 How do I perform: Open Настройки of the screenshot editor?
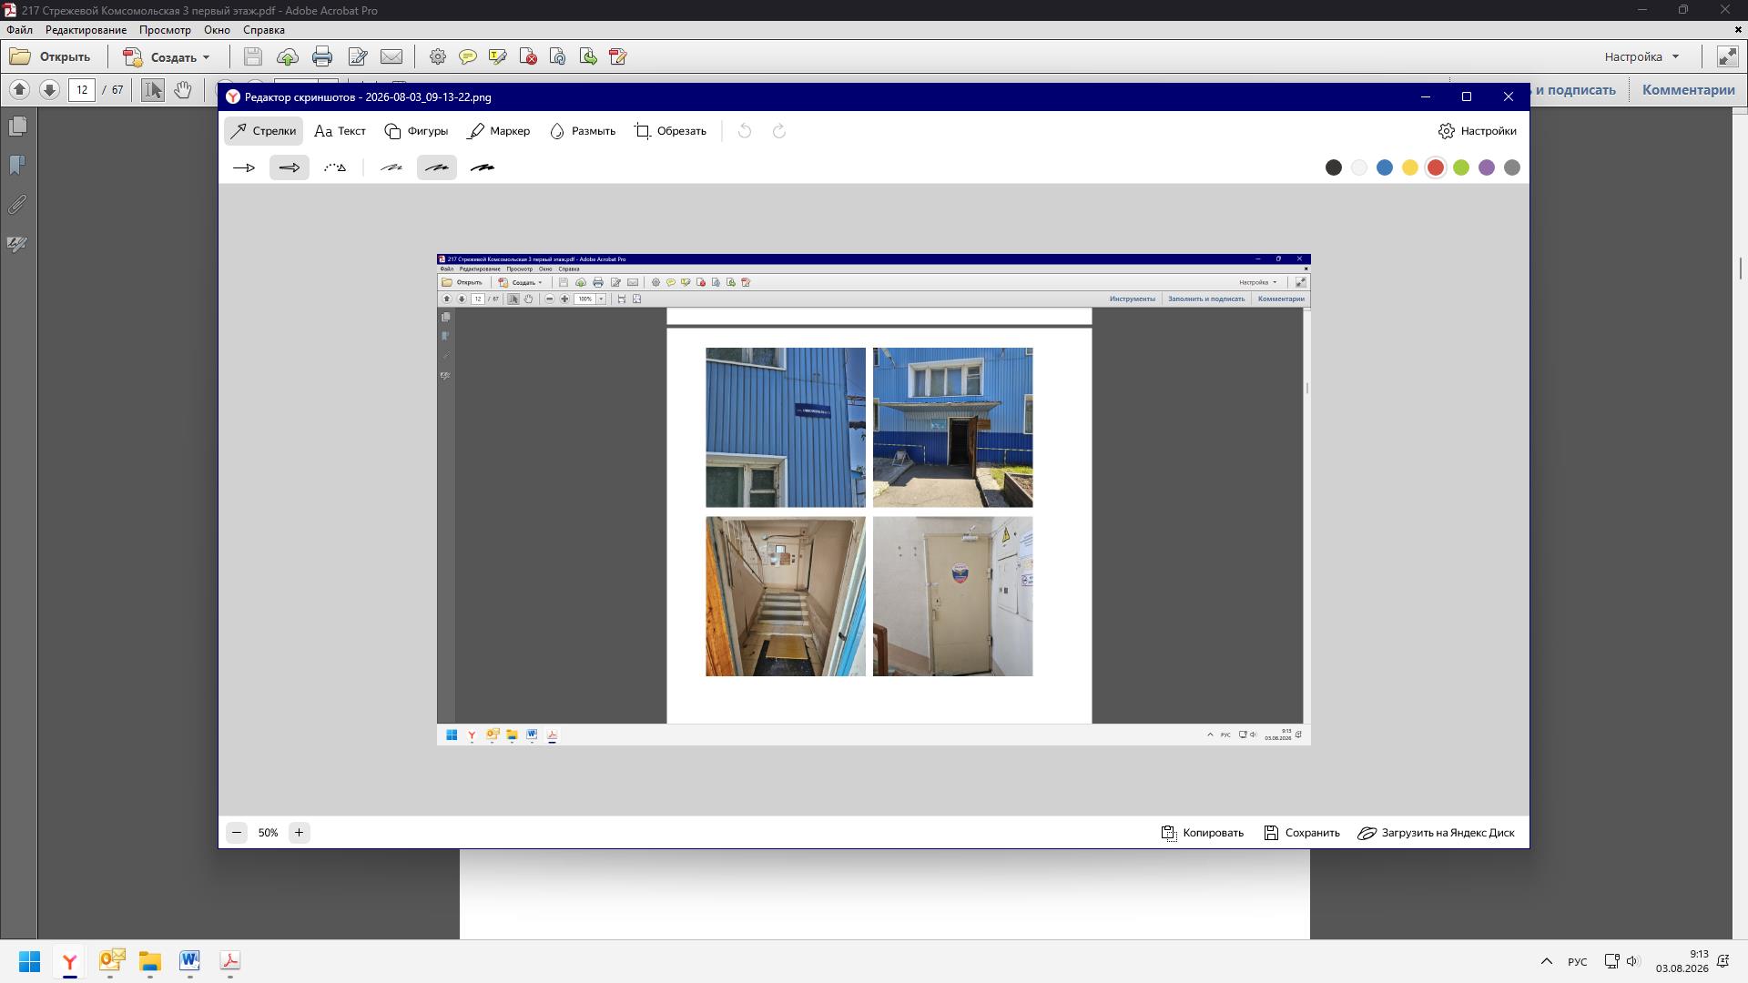tap(1478, 131)
